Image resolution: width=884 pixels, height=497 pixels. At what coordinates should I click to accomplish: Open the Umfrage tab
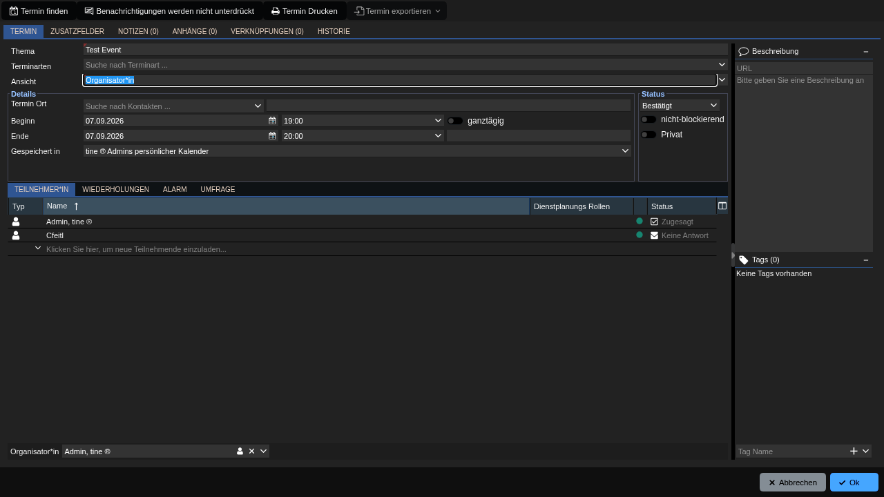pyautogui.click(x=218, y=189)
